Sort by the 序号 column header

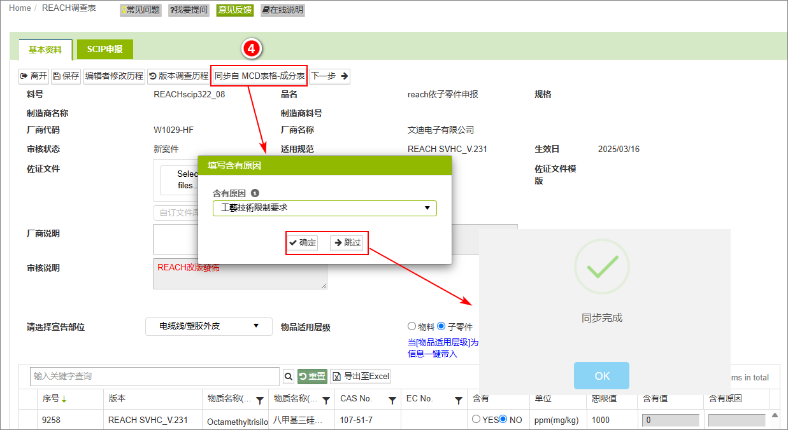point(55,399)
